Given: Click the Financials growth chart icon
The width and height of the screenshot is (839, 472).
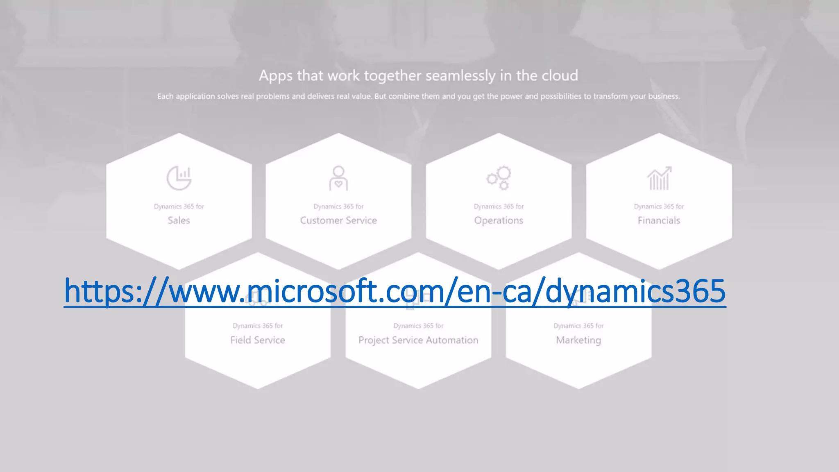Looking at the screenshot, I should point(659,178).
